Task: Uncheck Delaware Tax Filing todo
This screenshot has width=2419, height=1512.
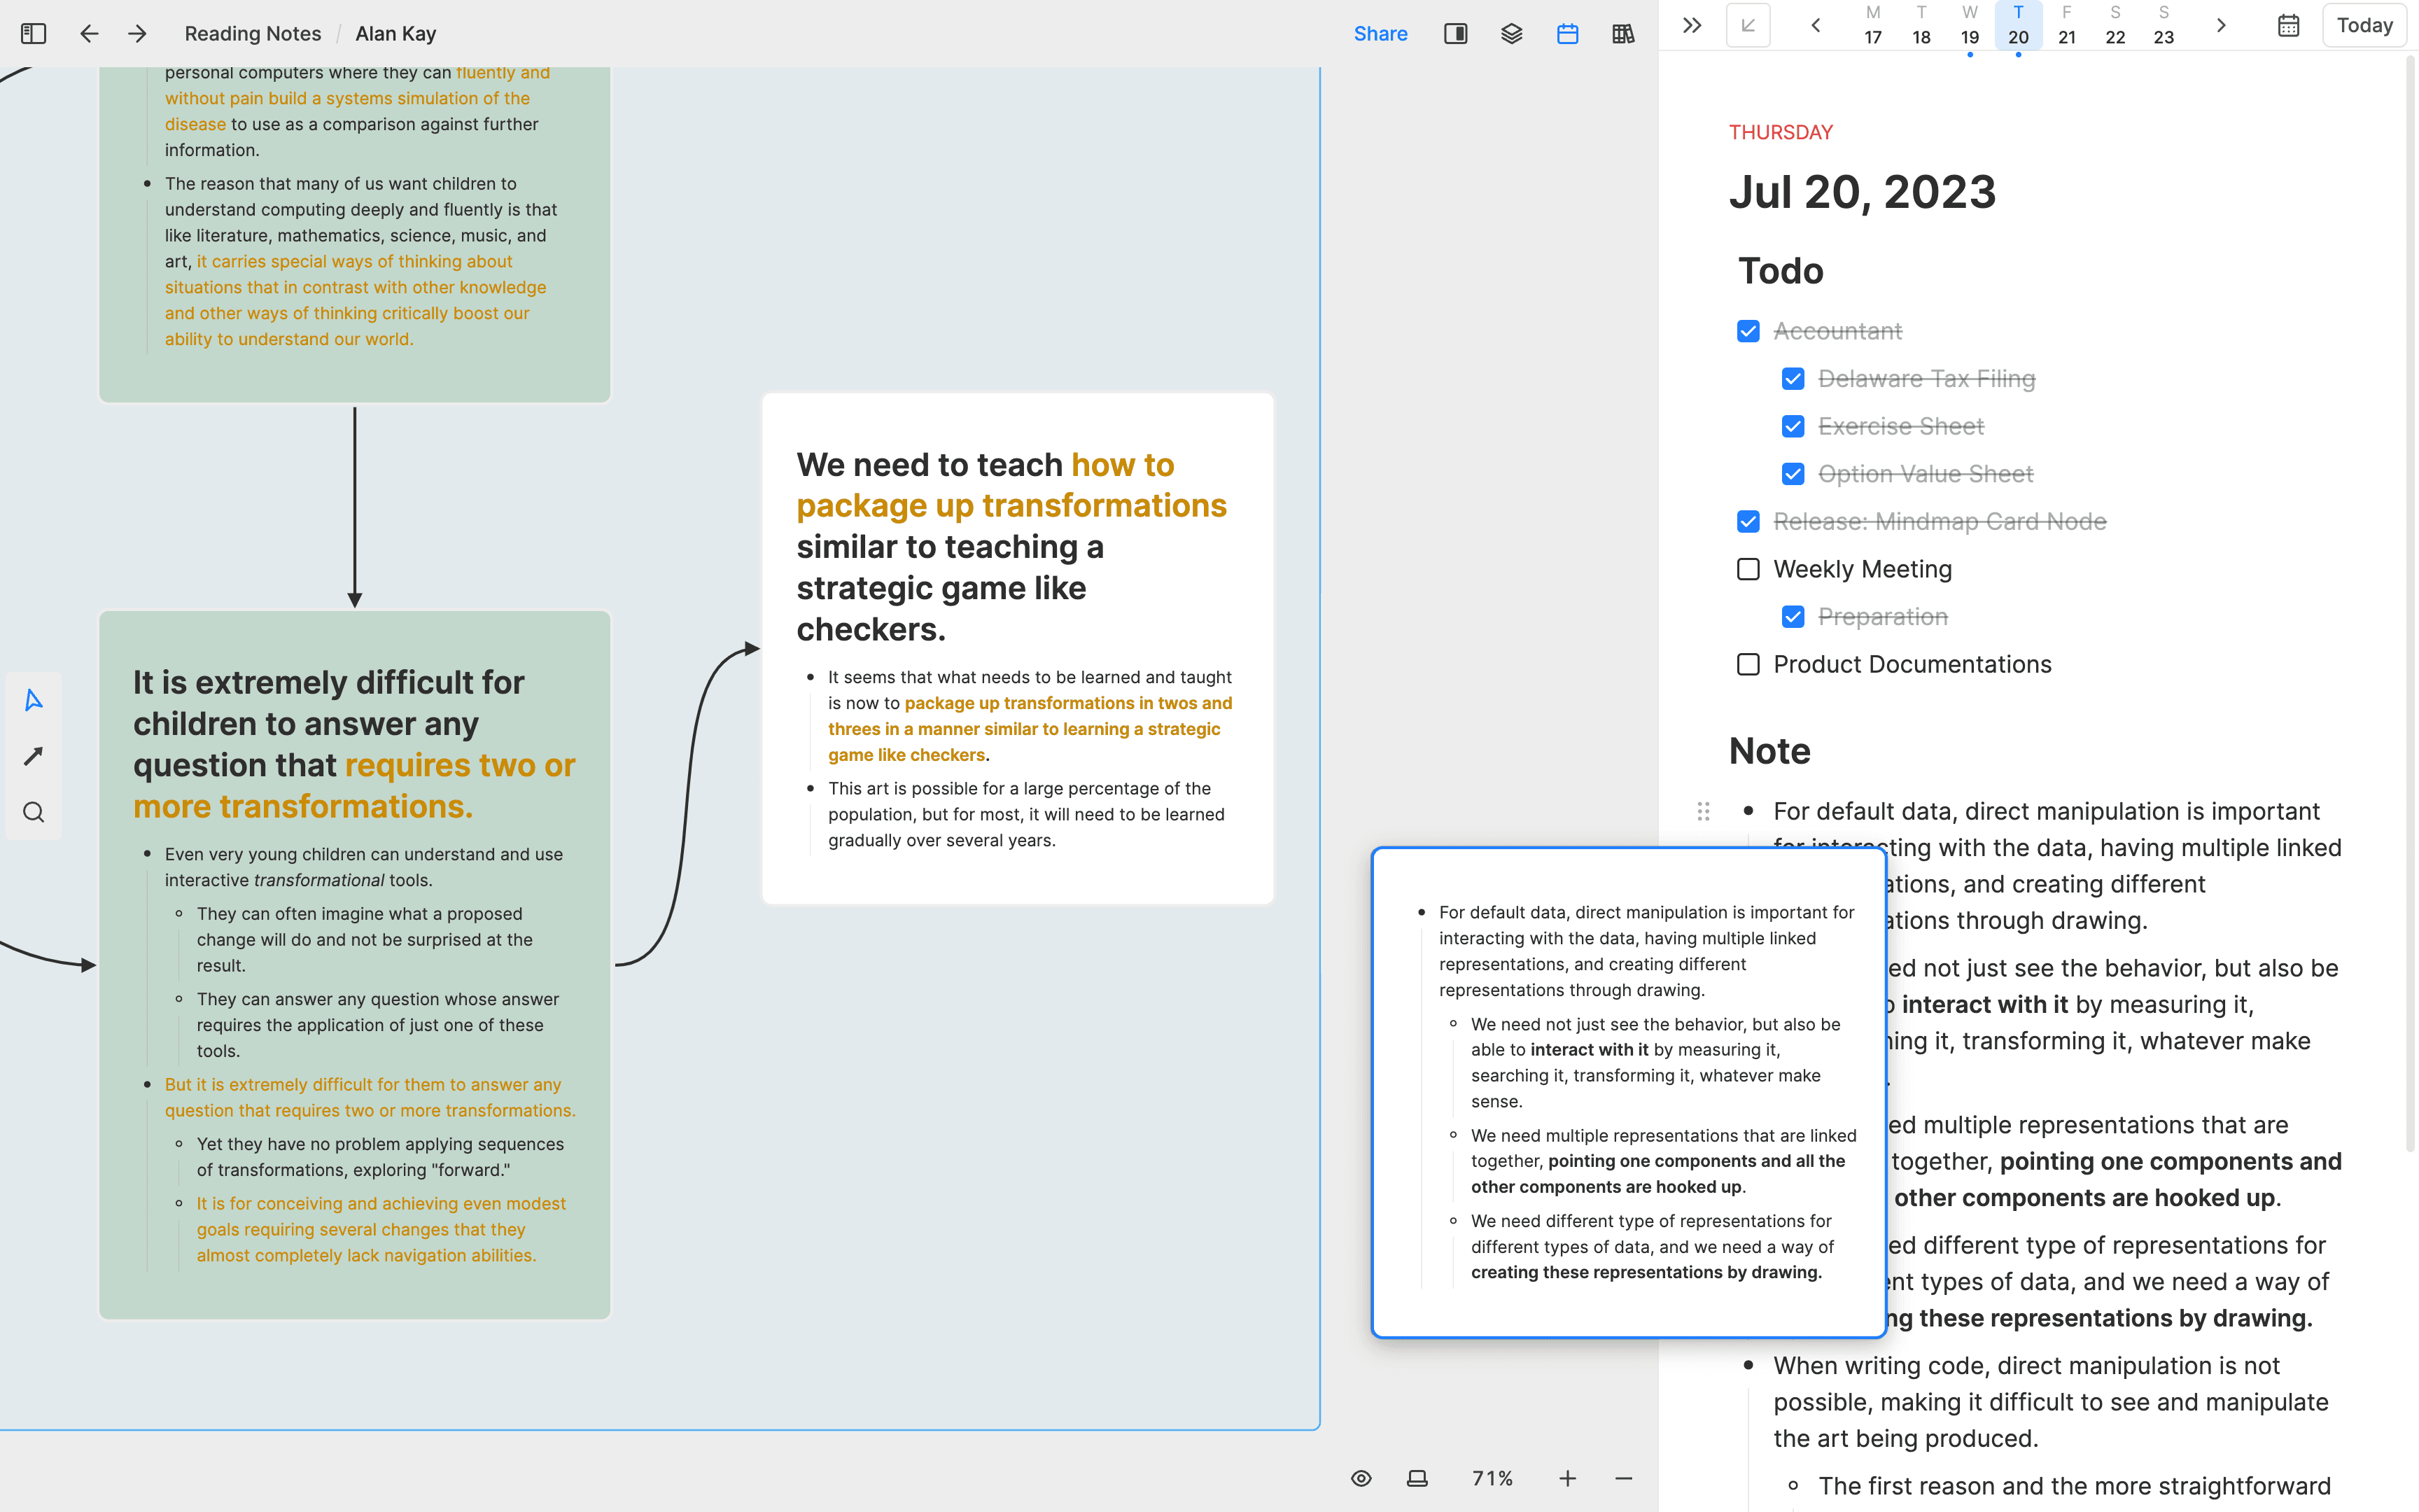Action: [x=1793, y=379]
